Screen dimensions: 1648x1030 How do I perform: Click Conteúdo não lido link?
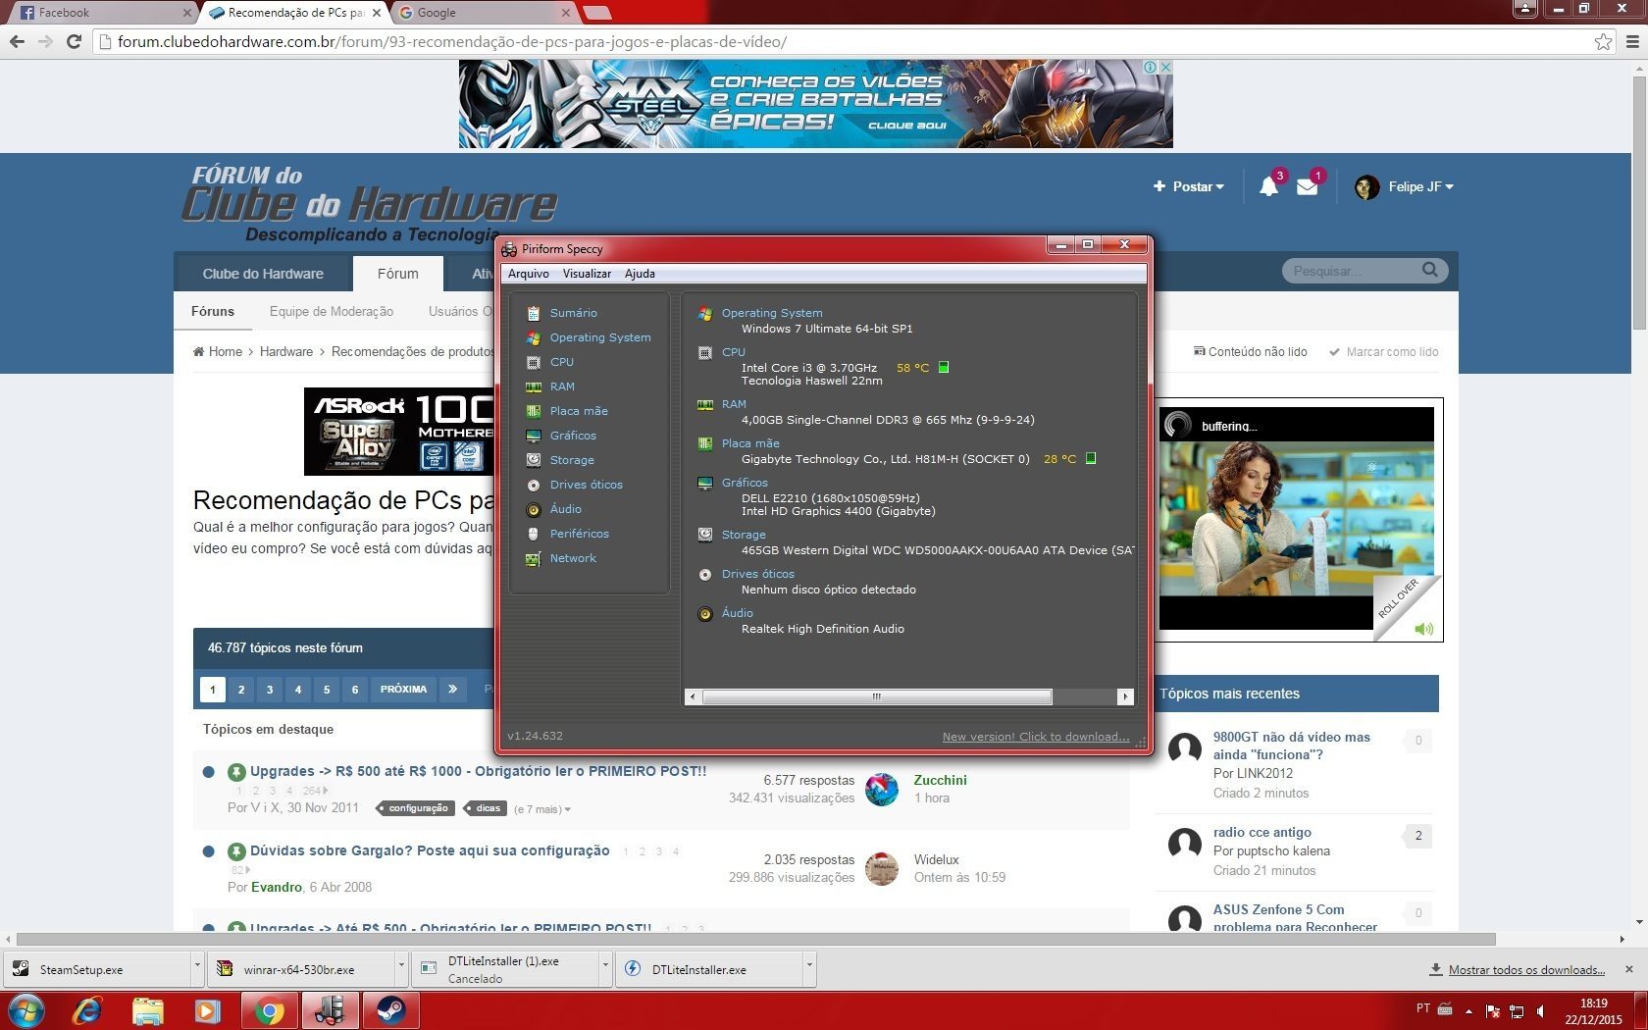1251,351
